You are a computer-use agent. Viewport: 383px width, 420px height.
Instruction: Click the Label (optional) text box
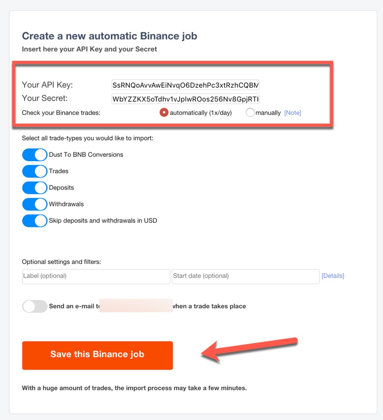96,276
